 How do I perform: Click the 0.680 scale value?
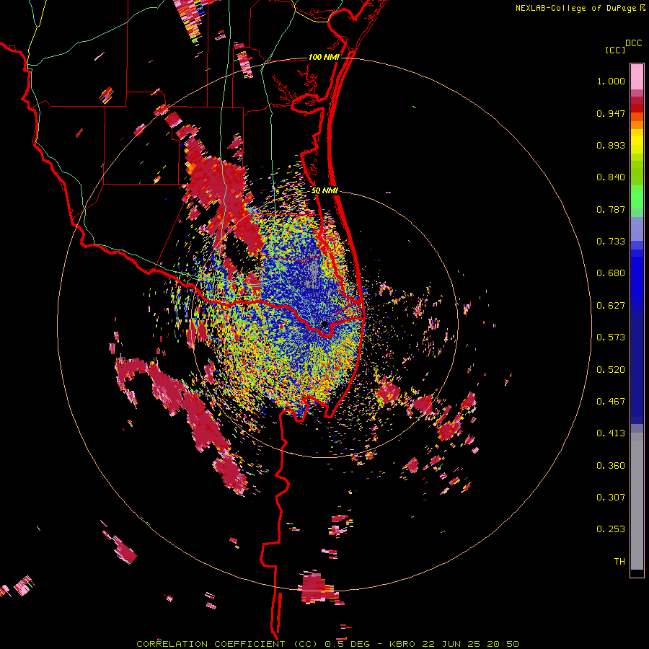tap(611, 273)
